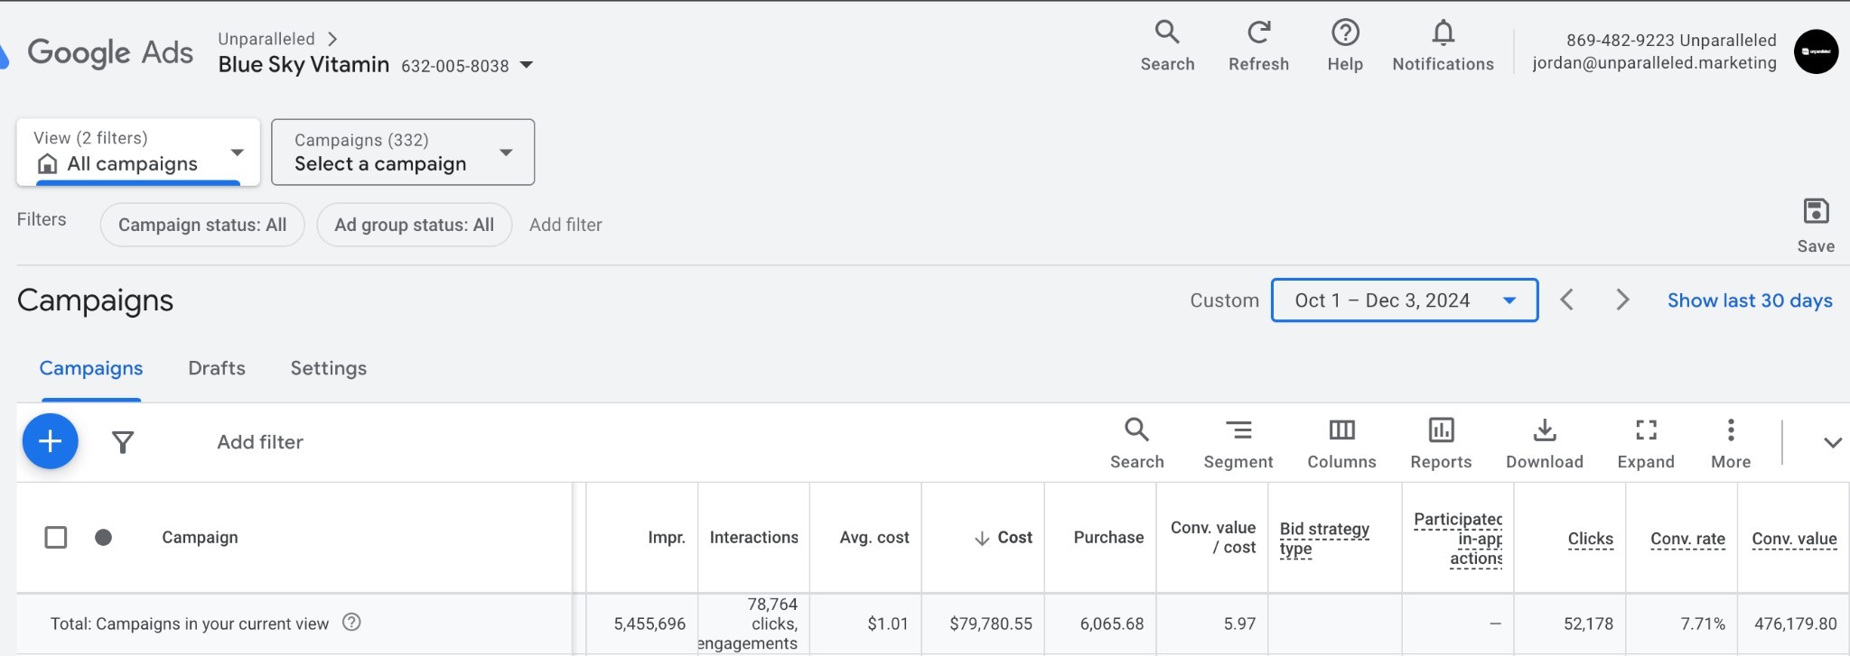Viewport: 1850px width, 656px height.
Task: Expand table to full screen
Action: 1646,430
